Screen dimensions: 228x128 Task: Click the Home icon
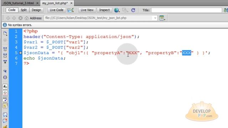pyautogui.click(x=26, y=18)
